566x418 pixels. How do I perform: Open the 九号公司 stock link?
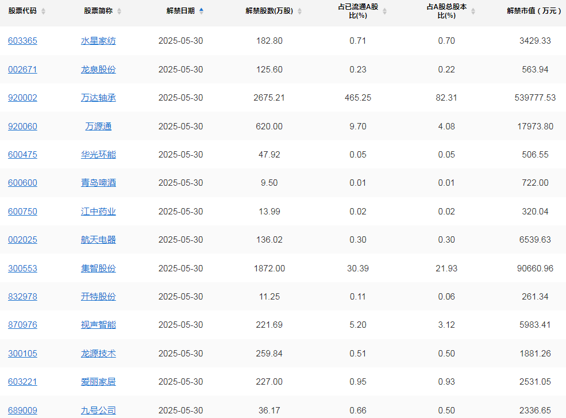point(98,411)
